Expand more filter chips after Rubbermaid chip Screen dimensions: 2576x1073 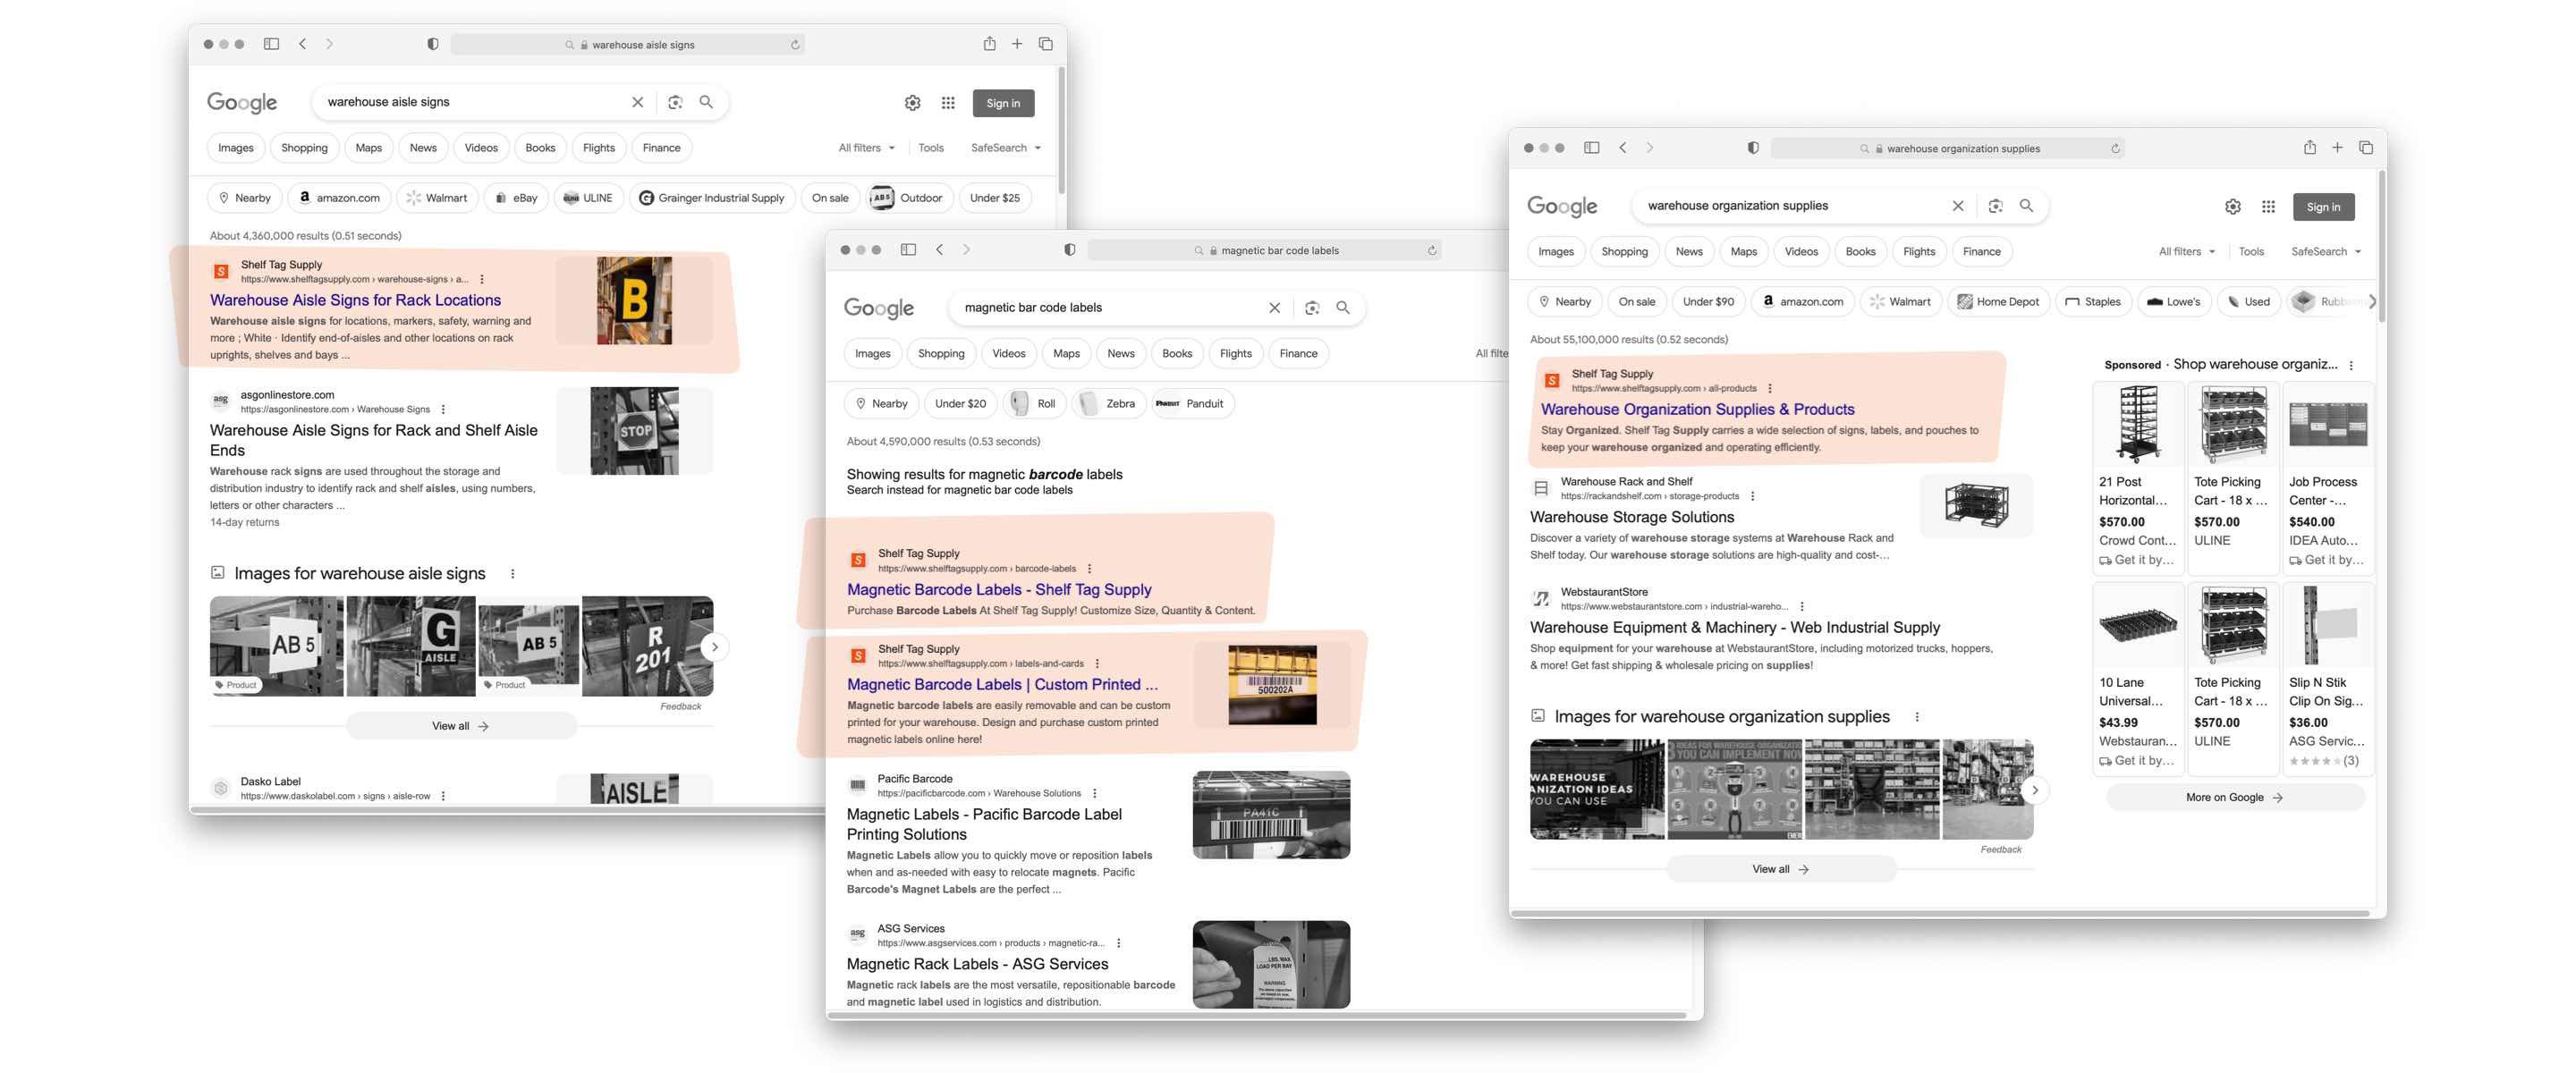click(x=2371, y=302)
